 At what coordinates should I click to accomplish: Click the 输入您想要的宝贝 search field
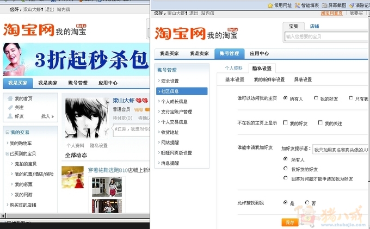pyautogui.click(x=327, y=36)
